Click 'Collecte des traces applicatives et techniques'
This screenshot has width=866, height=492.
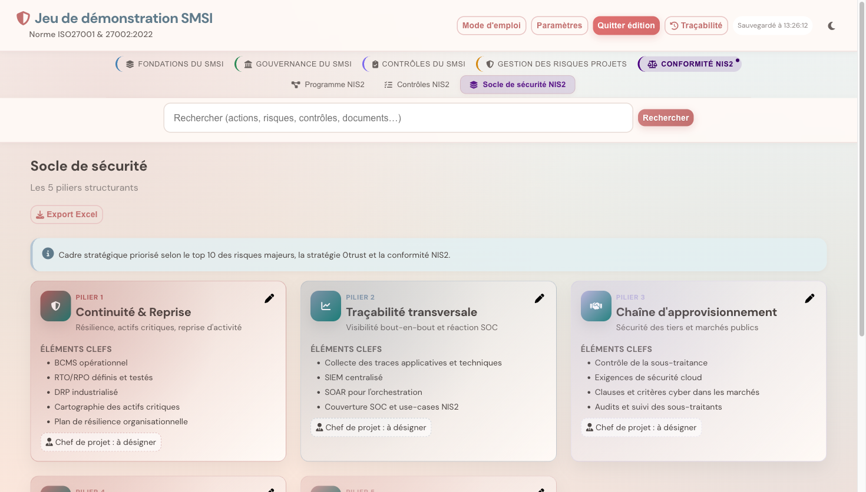point(414,363)
